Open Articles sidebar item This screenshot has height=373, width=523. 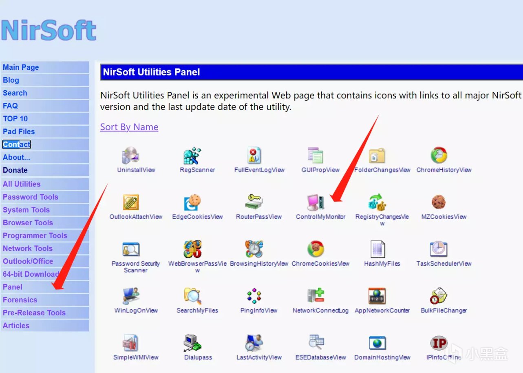(x=45, y=326)
